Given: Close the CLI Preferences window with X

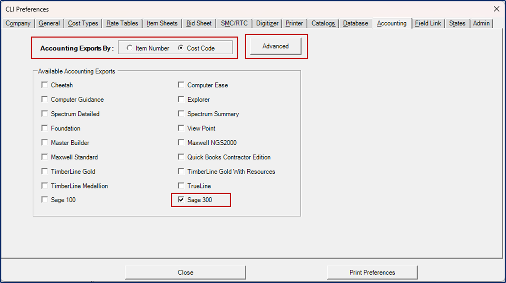Looking at the screenshot, I should (x=496, y=9).
